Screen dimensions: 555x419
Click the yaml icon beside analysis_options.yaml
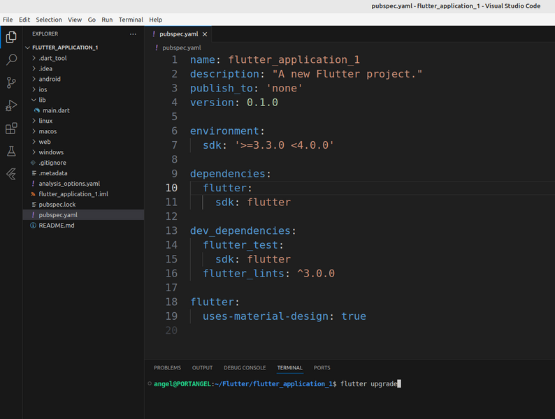[x=33, y=184]
